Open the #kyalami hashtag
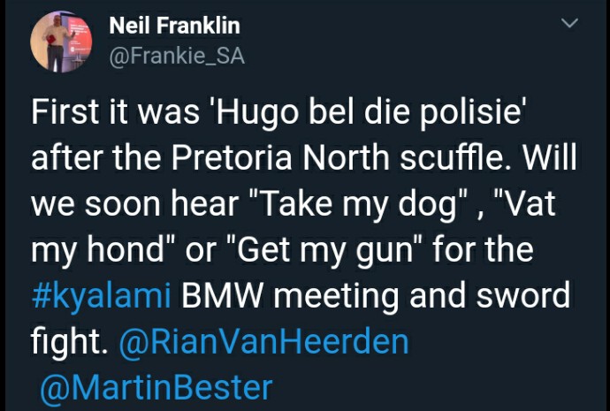This screenshot has width=610, height=411. [101, 296]
